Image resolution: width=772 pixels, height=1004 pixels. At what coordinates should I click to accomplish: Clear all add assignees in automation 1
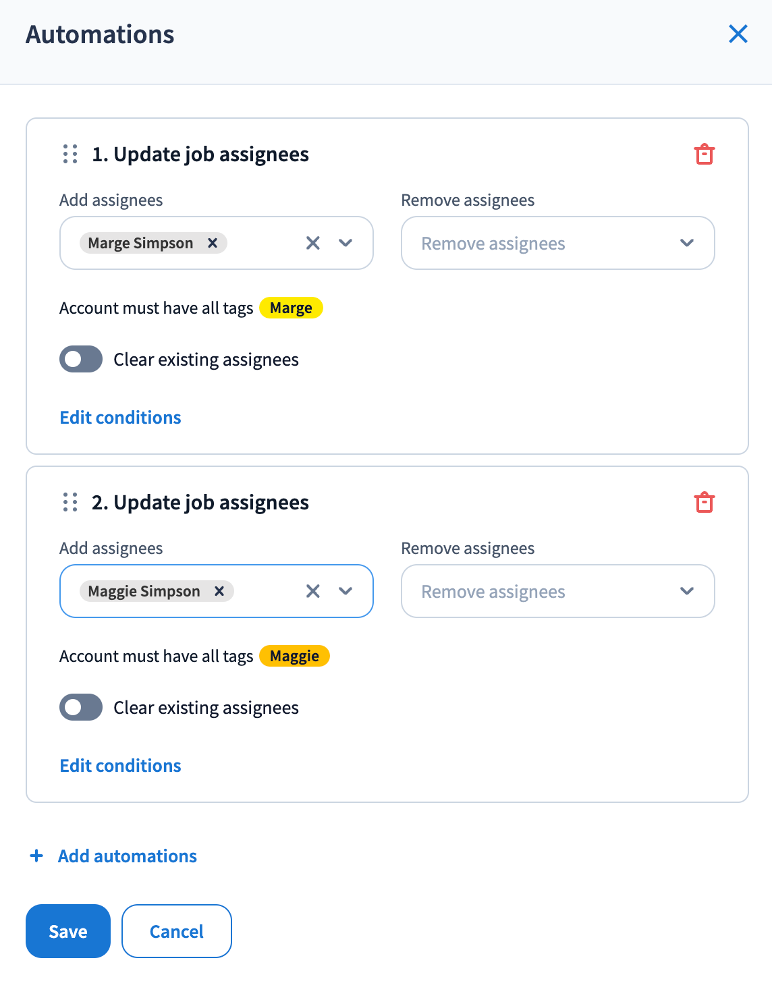point(313,243)
